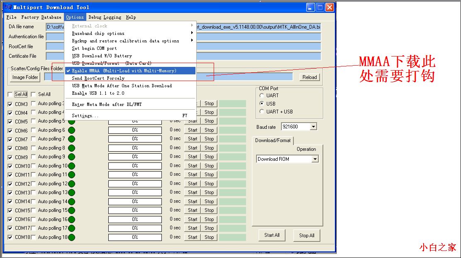
Task: Enable Auto polling 17 checkbox
Action: pyautogui.click(x=33, y=228)
